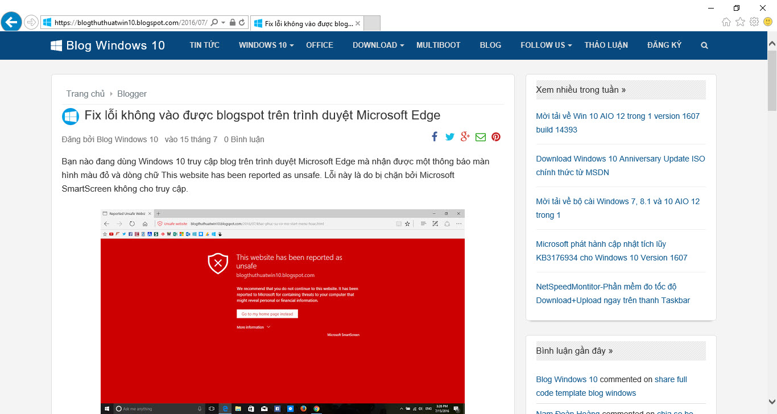Open the BLOG menu item

490,45
